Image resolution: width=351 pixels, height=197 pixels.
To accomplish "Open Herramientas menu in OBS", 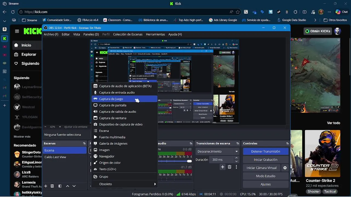I will point(155,34).
